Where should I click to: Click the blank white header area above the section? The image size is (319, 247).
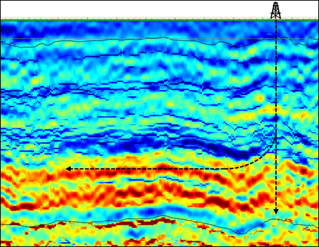pos(136,9)
